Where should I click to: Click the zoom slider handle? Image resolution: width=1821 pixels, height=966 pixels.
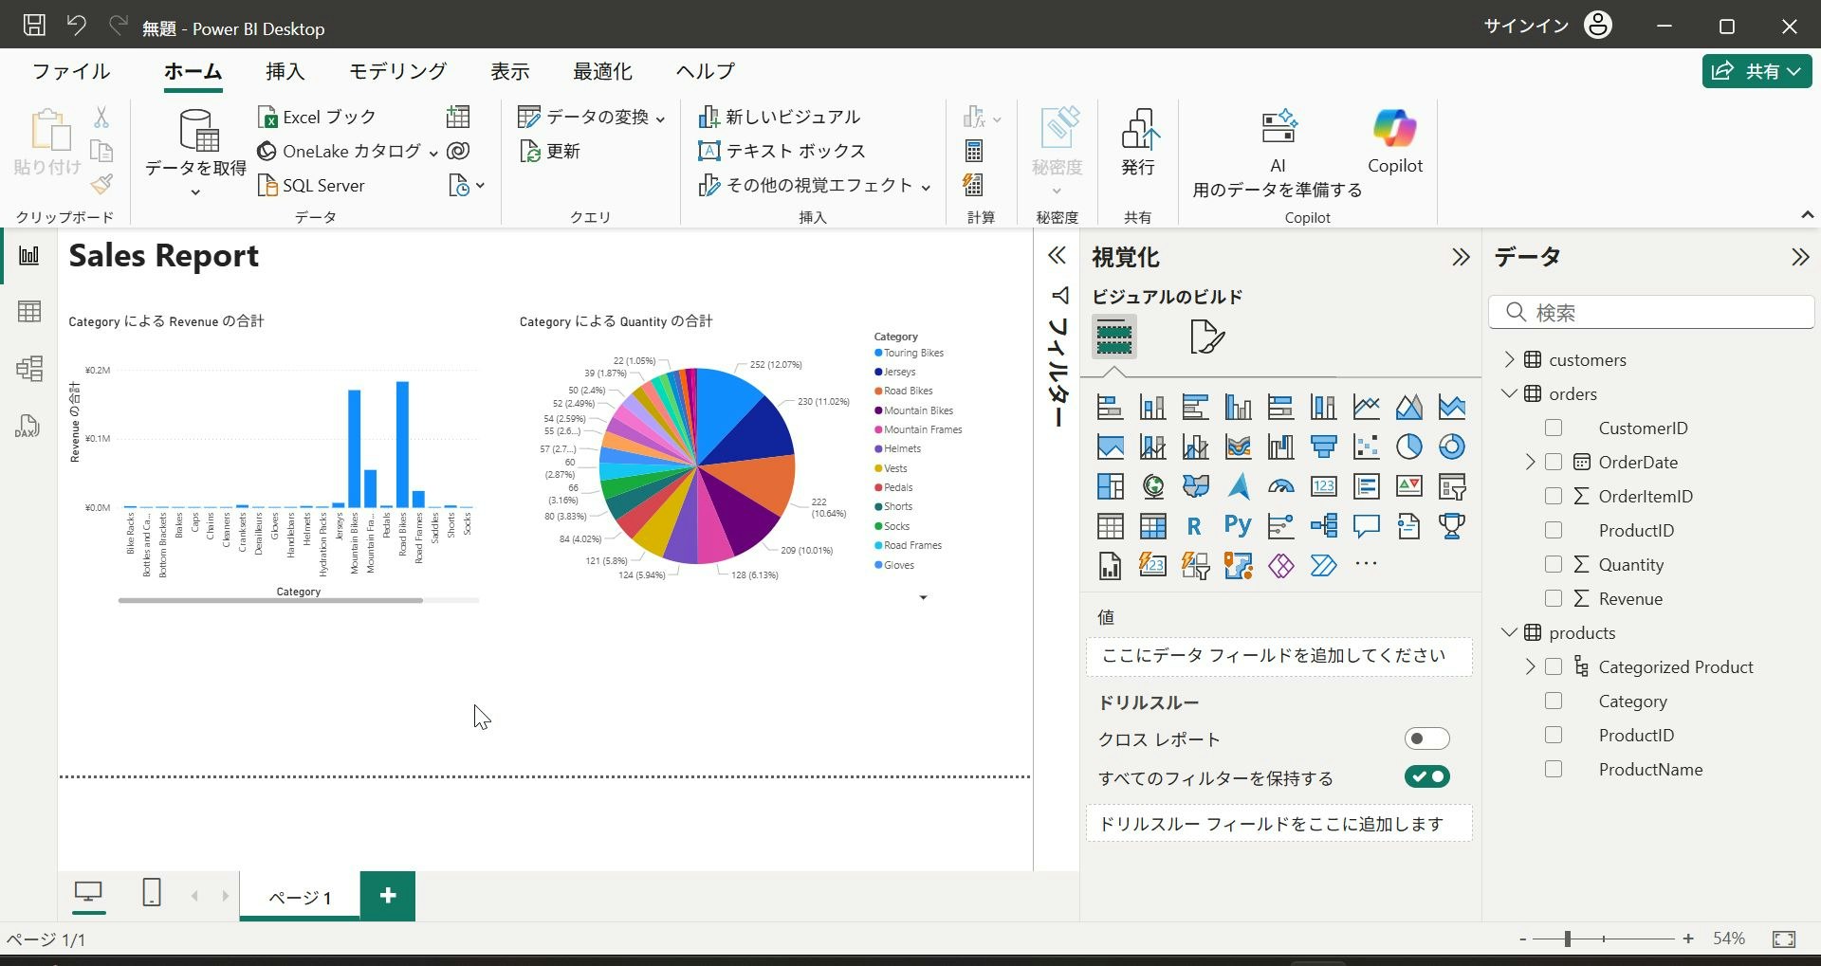[1567, 939]
